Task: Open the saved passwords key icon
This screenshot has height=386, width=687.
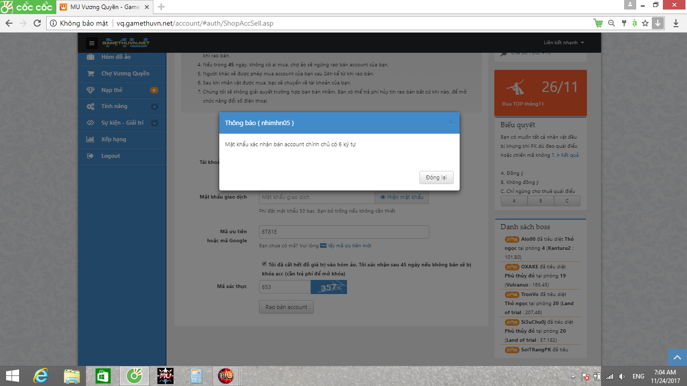Action: (x=624, y=23)
